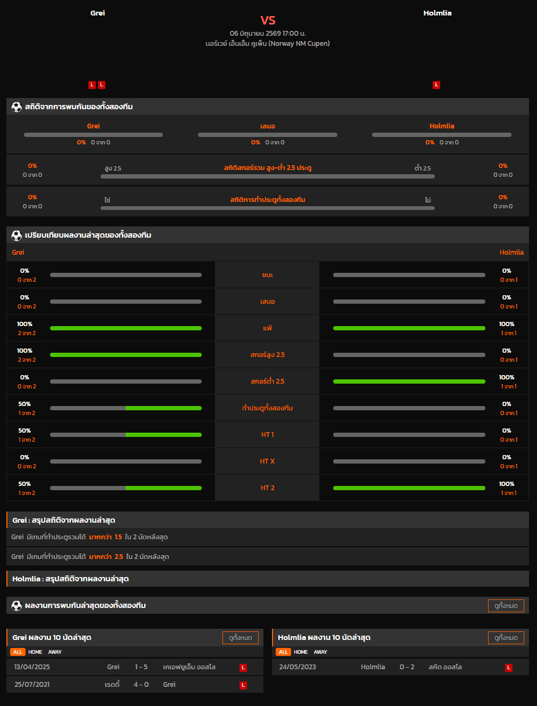537x706 pixels.
Task: Click Grei summary line mentioning 'มากกว่า 2.5'
Action: pos(268,557)
